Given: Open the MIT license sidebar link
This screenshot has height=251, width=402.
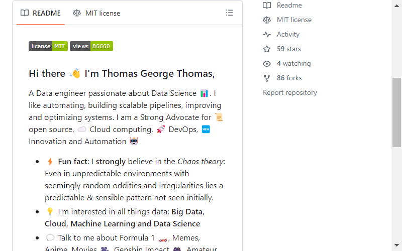Looking at the screenshot, I should point(294,20).
